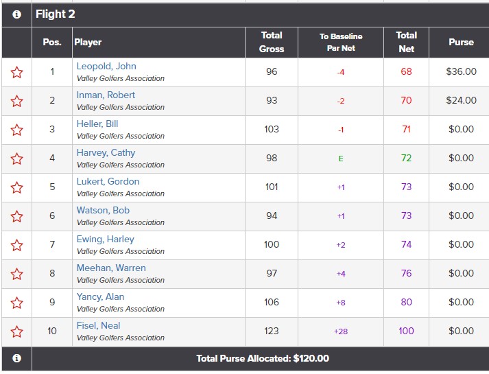Mark Cathy Harvey as favorite

click(x=16, y=159)
